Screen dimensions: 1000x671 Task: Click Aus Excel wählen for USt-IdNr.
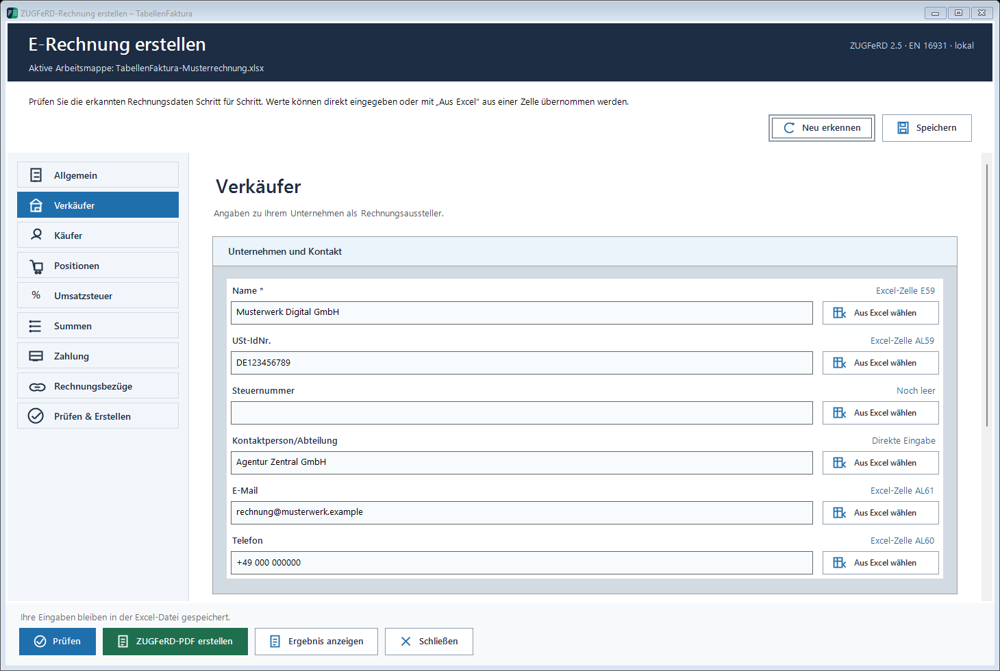coord(881,363)
